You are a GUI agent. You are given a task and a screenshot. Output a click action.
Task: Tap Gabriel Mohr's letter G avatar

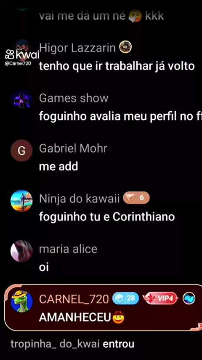[21, 150]
